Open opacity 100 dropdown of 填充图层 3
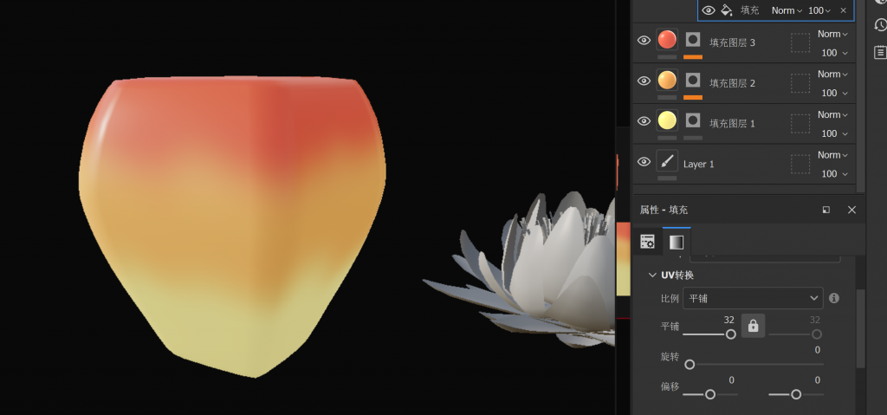887x415 pixels. [x=834, y=53]
